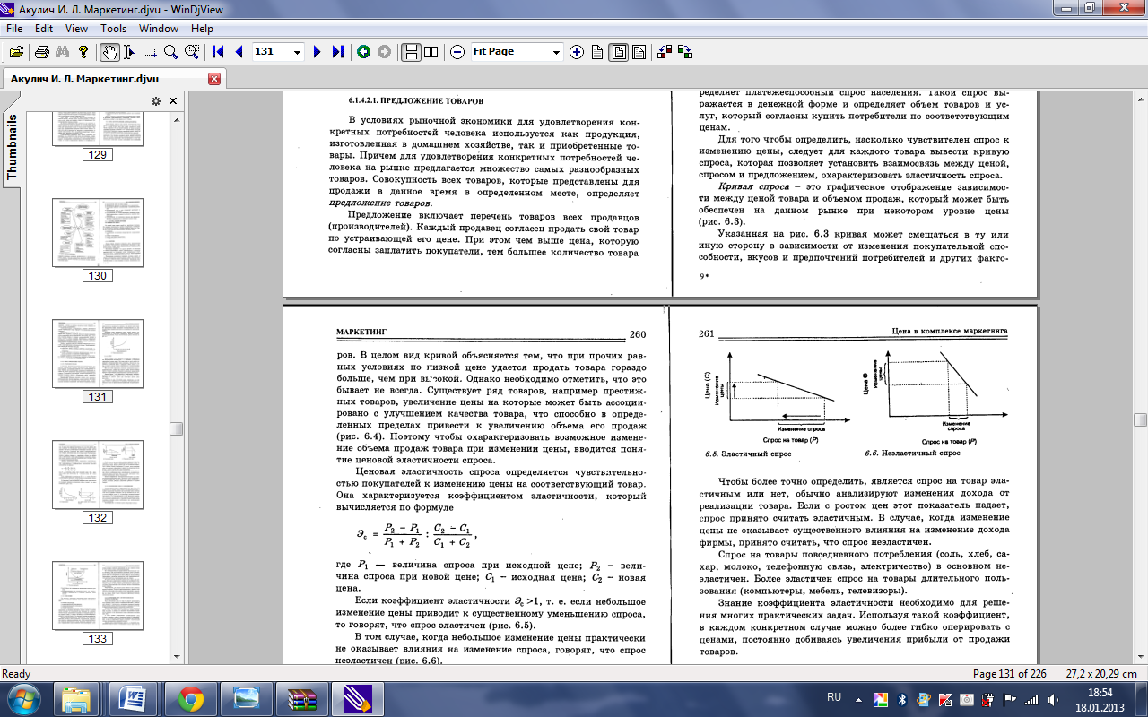Show hidden tray icons arrow
This screenshot has width=1148, height=717.
pyautogui.click(x=859, y=698)
